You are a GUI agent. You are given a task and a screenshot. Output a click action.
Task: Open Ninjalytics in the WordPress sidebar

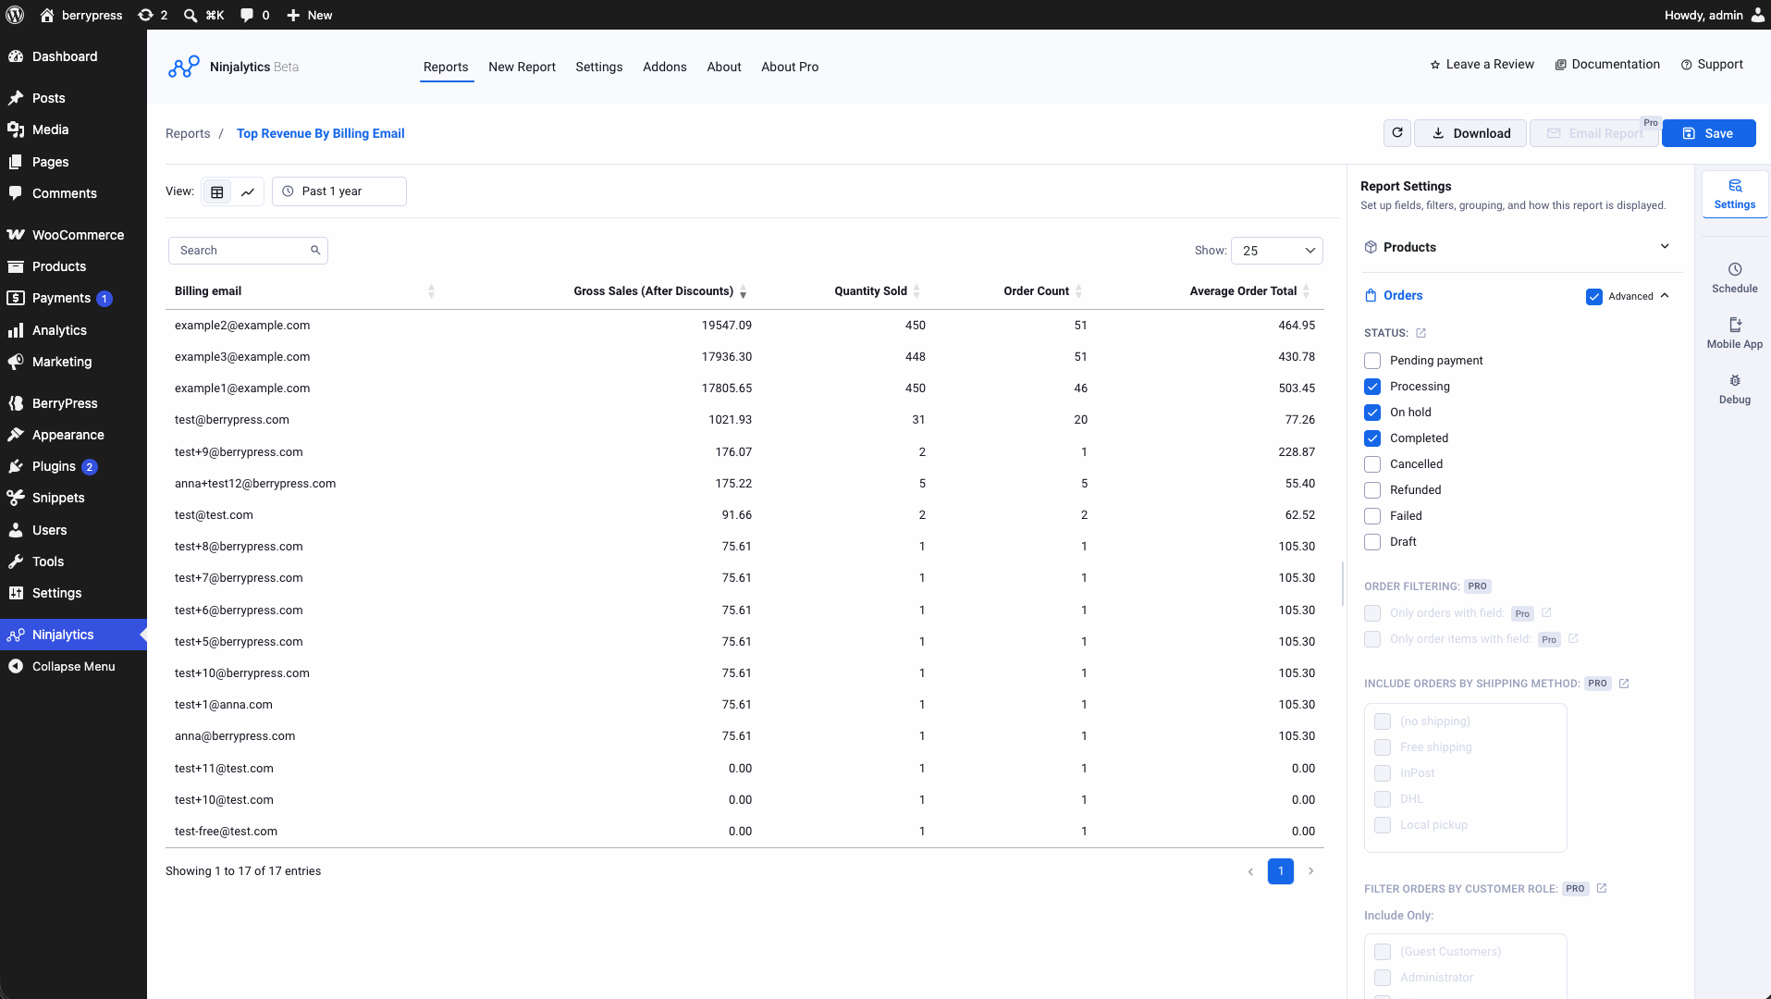(73, 635)
